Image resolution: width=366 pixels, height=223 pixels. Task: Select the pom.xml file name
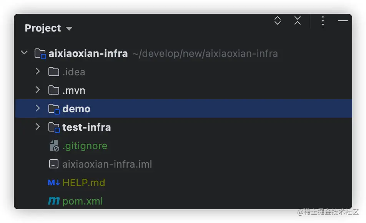pos(83,201)
